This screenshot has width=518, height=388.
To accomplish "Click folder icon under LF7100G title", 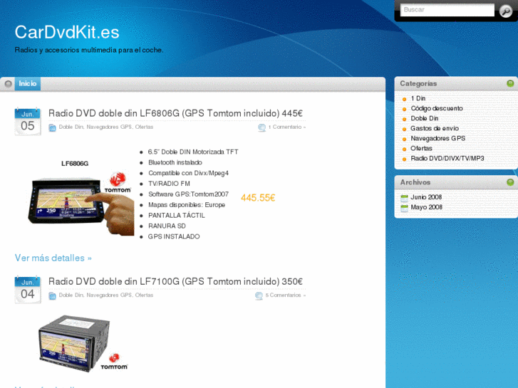I will click(x=52, y=296).
